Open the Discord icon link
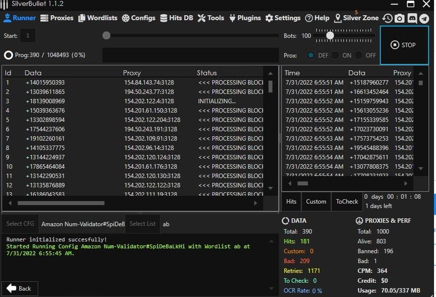This screenshot has height=297, width=436. pos(412,18)
